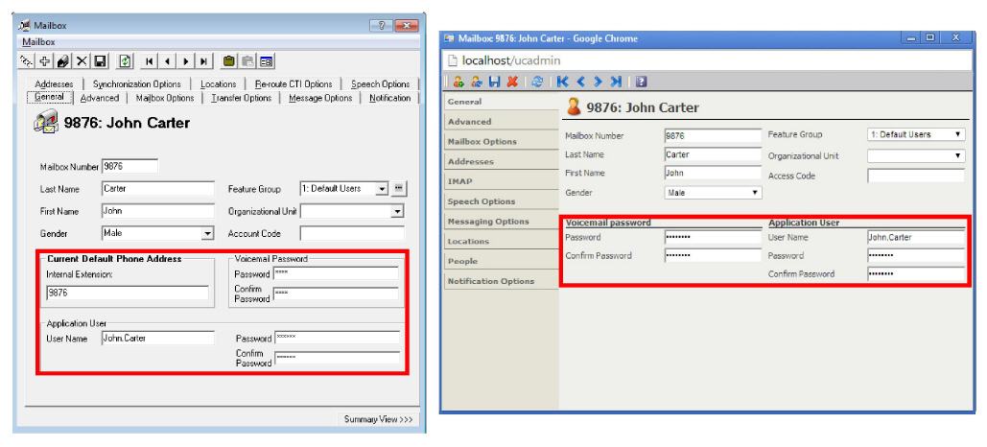
Task: Open the Gender dropdown in web admin
Action: 755,193
